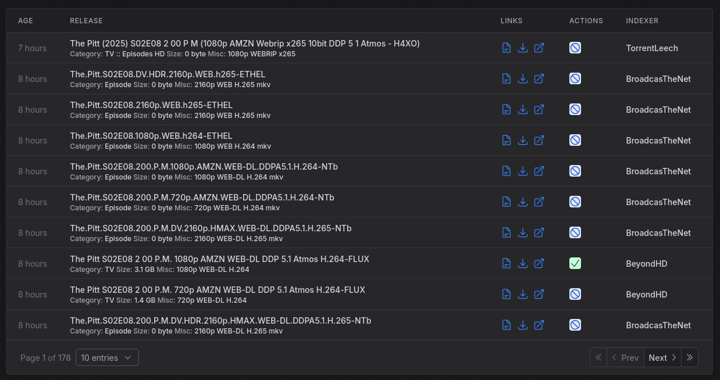Click the 720p AMZN FLUX release title
The width and height of the screenshot is (720, 380).
coord(218,290)
